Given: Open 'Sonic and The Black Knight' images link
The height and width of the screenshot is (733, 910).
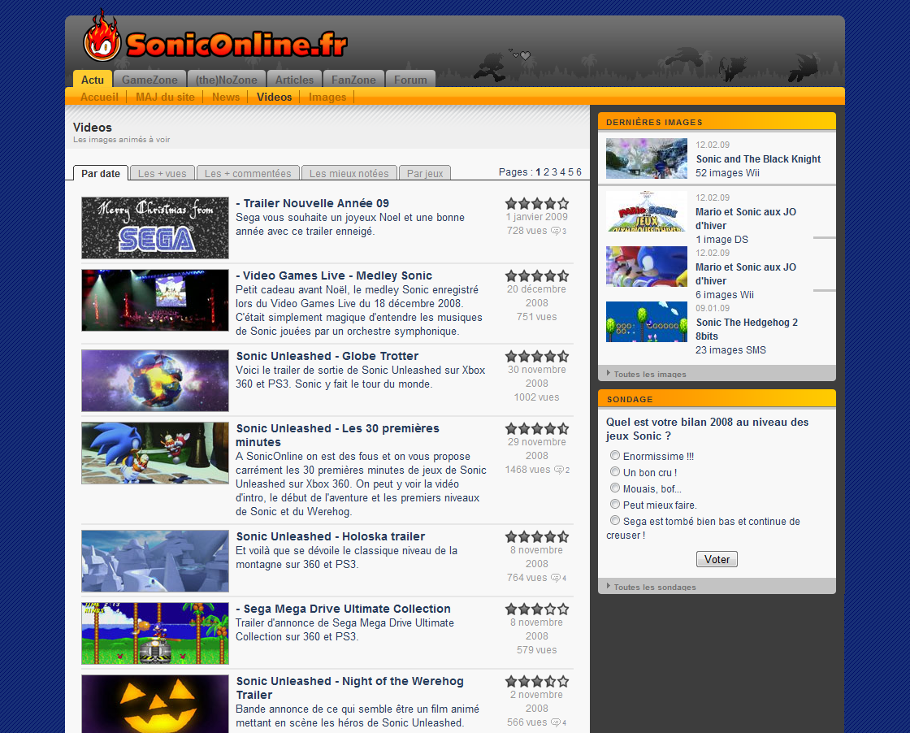Looking at the screenshot, I should click(x=758, y=159).
